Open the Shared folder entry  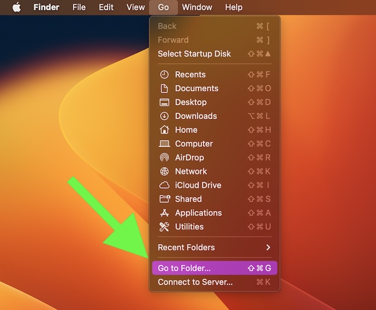(x=188, y=200)
